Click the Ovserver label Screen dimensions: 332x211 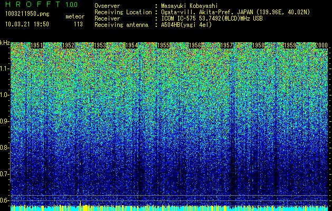(107, 6)
